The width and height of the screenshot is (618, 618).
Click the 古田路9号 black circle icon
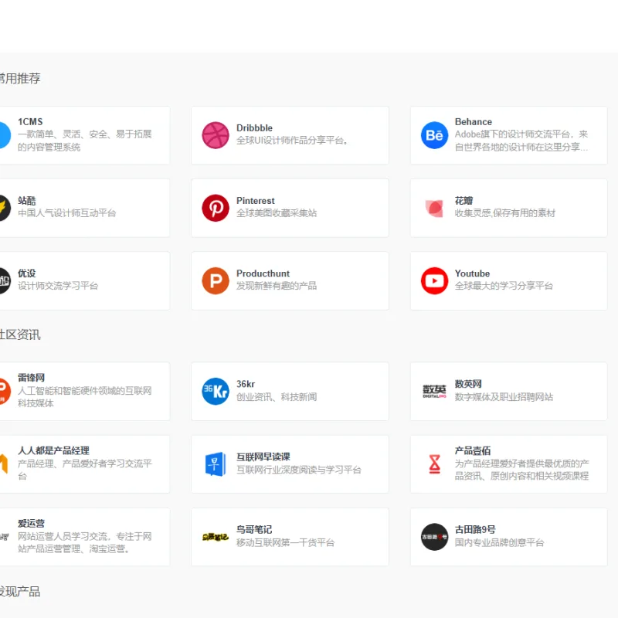click(x=434, y=537)
